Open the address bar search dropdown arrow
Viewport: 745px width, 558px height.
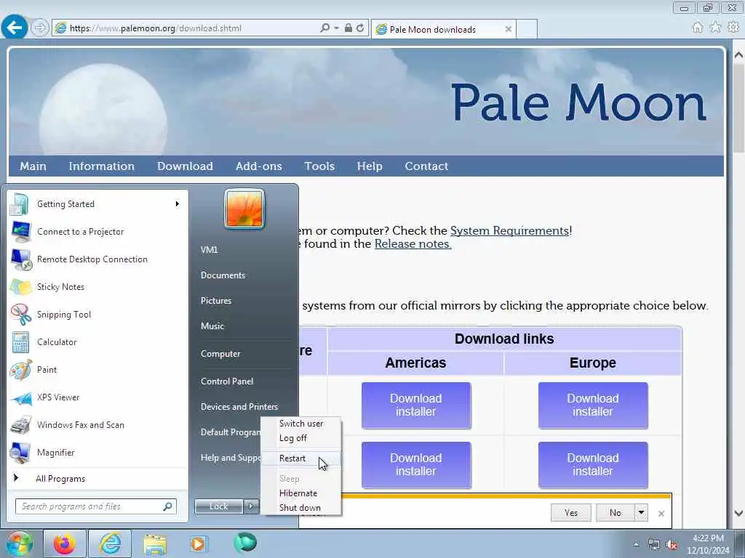[x=336, y=28]
